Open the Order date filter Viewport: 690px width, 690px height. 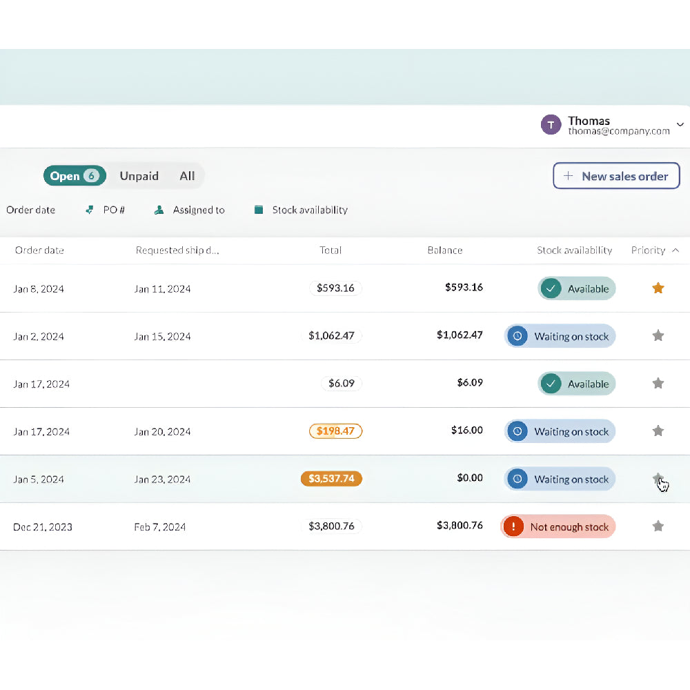pos(31,210)
